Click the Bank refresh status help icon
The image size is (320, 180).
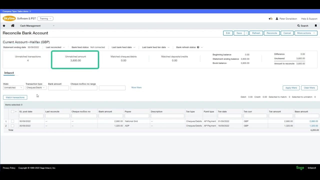coord(198,47)
